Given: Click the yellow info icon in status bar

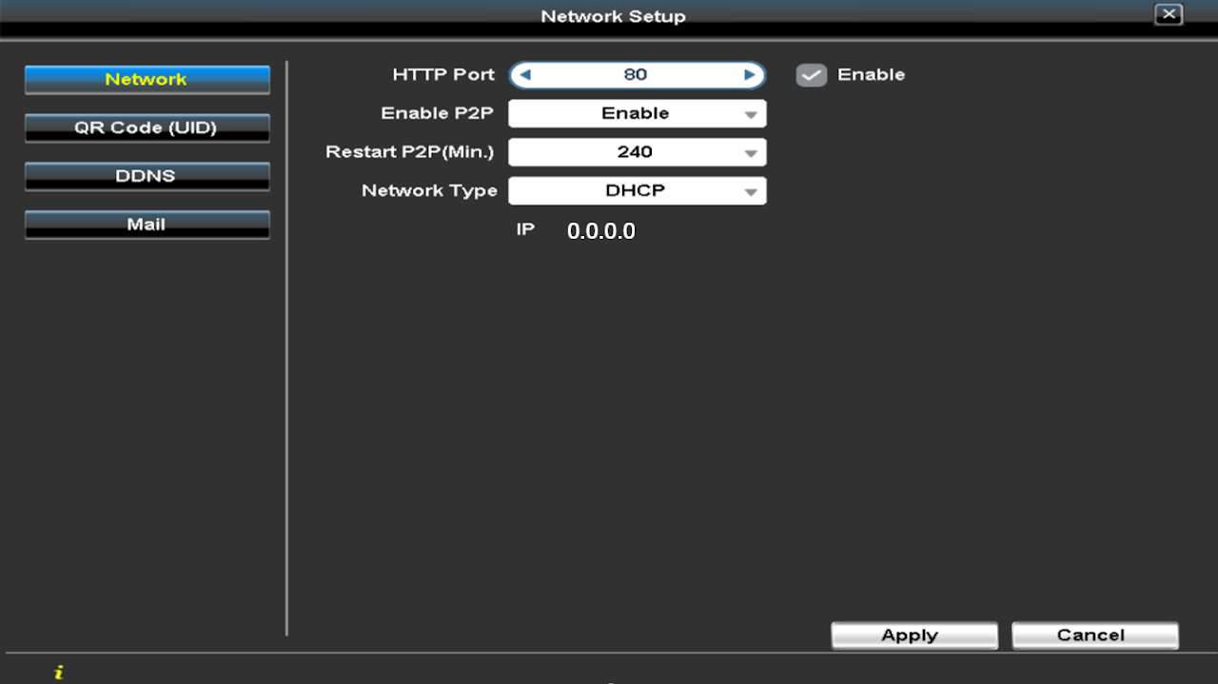Looking at the screenshot, I should click(59, 673).
